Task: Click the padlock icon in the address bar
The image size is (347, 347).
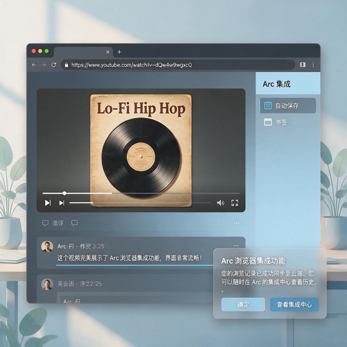Action: point(66,65)
